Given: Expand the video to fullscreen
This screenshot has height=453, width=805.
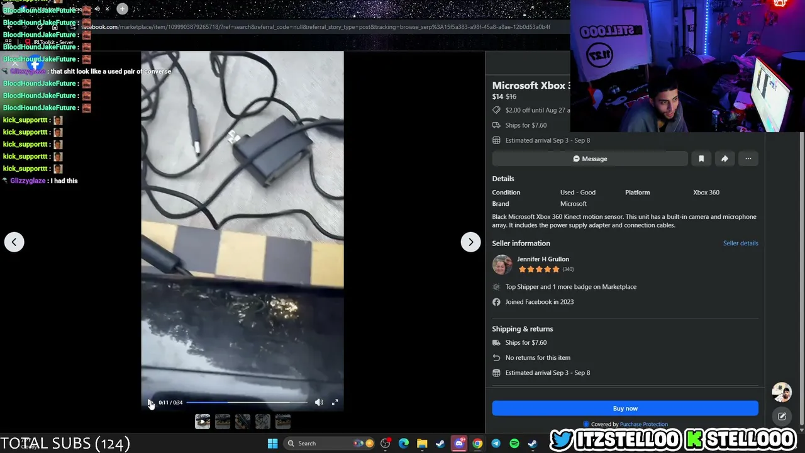Looking at the screenshot, I should pos(335,403).
